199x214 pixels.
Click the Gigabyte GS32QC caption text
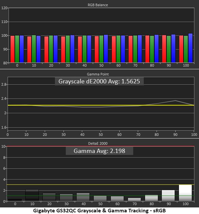(99, 211)
